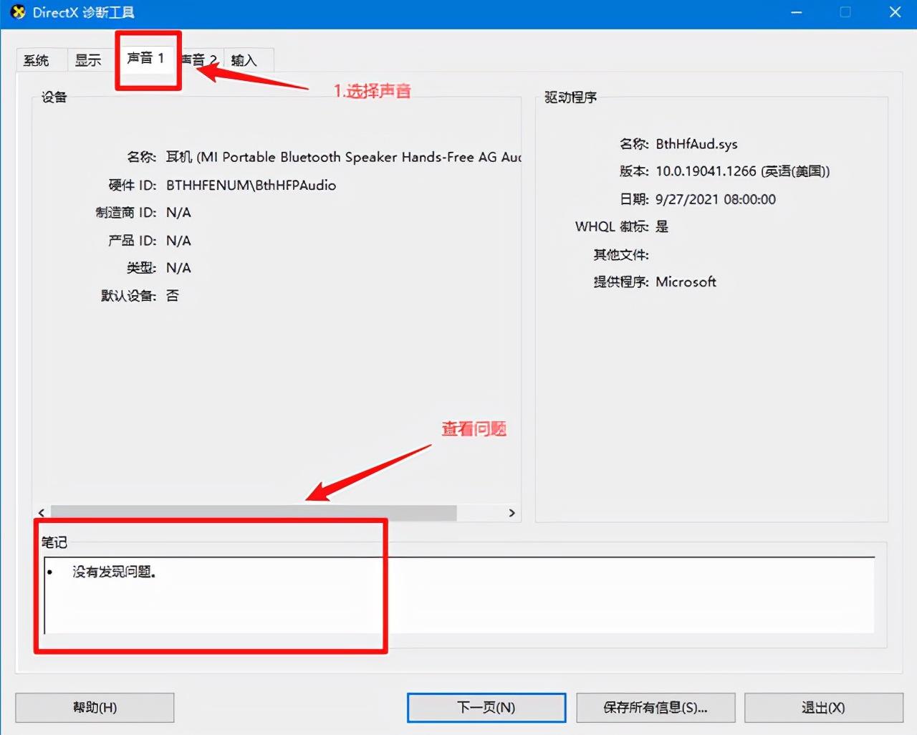This screenshot has width=917, height=735.
Task: Click the device info horizontal scrollbar thumb
Action: pos(254,513)
